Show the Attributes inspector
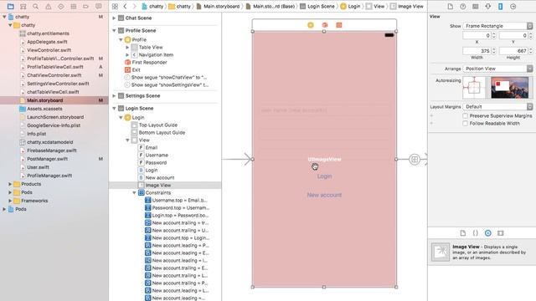The image size is (536, 301). point(487,6)
